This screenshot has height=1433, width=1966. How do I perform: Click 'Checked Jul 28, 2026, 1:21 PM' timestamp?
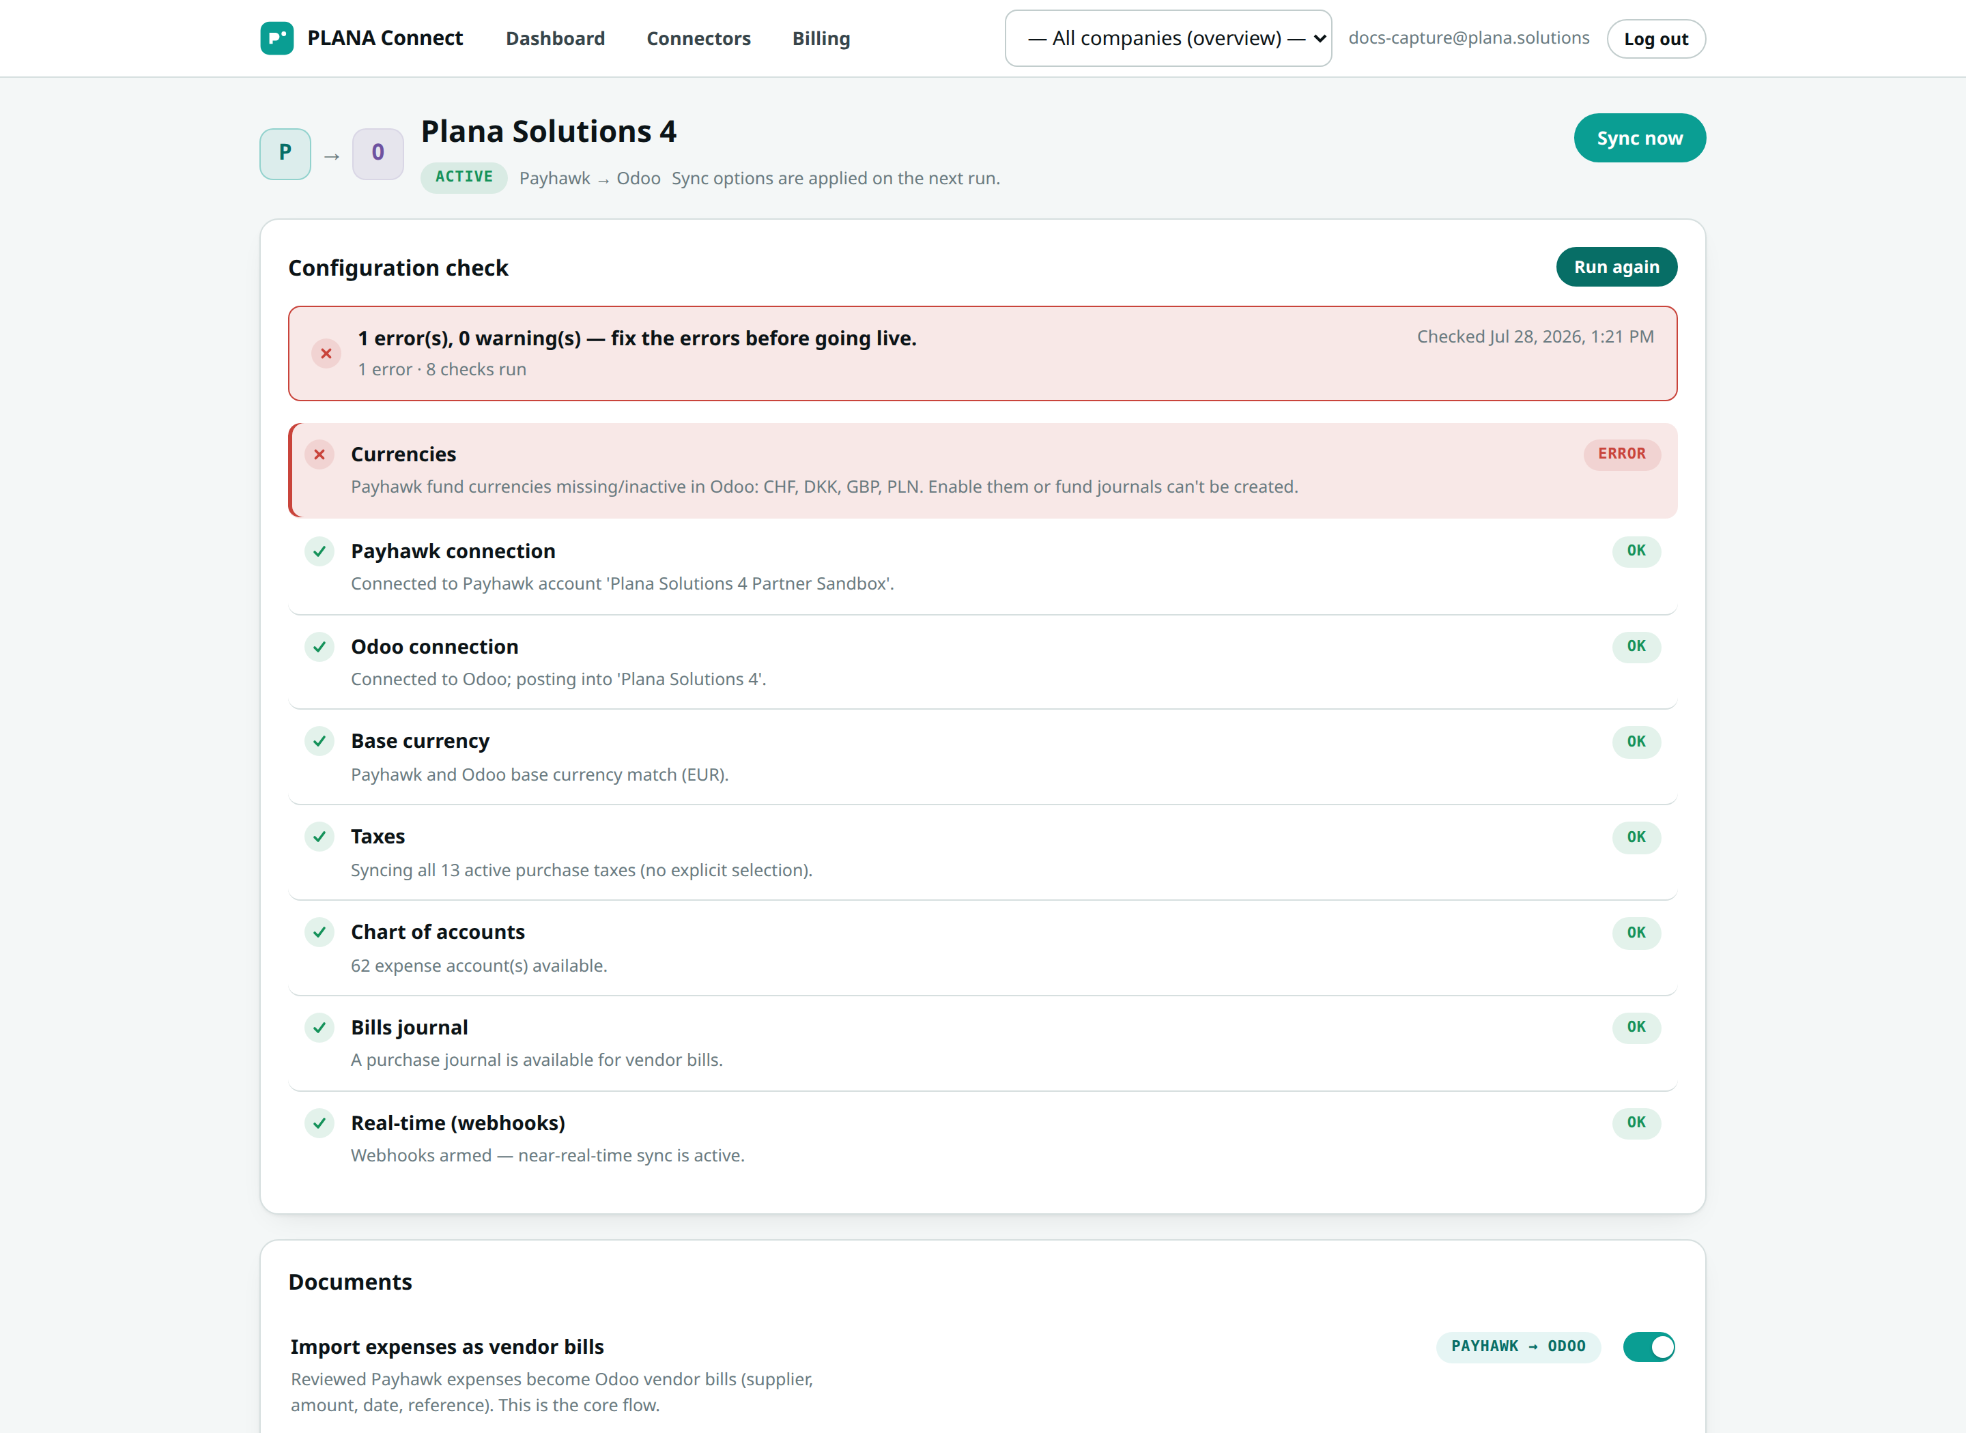click(1535, 336)
